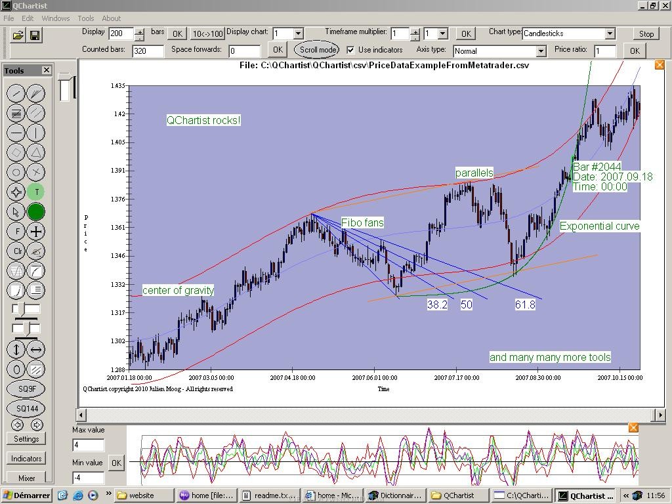Image resolution: width=672 pixels, height=504 pixels.
Task: Click the text list icon tool
Action: pyautogui.click(x=36, y=291)
